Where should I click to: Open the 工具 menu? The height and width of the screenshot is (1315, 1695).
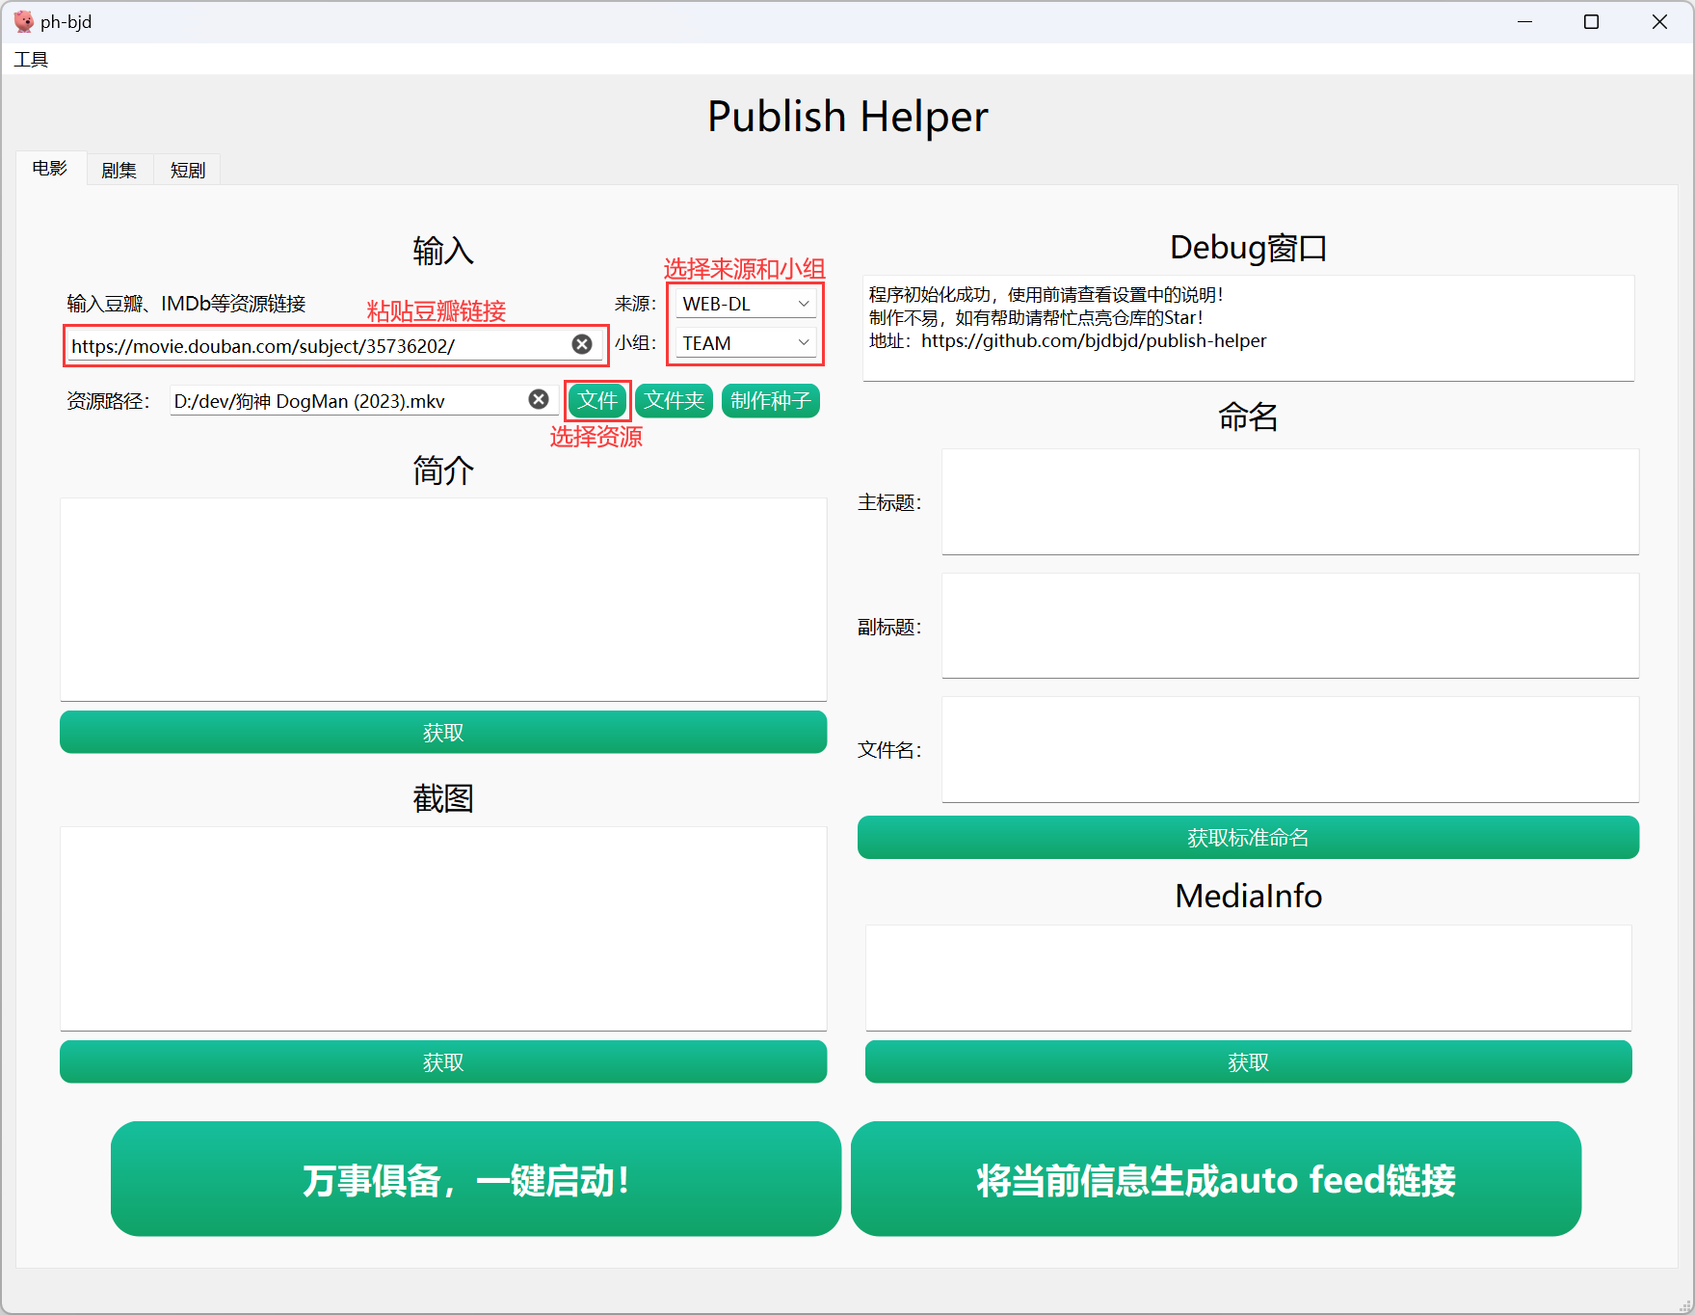(x=31, y=60)
